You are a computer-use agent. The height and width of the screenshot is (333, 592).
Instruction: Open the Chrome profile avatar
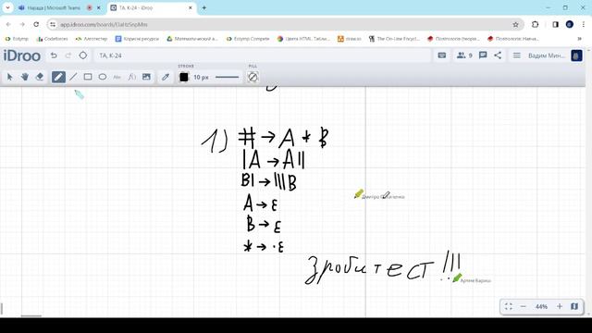[x=570, y=24]
